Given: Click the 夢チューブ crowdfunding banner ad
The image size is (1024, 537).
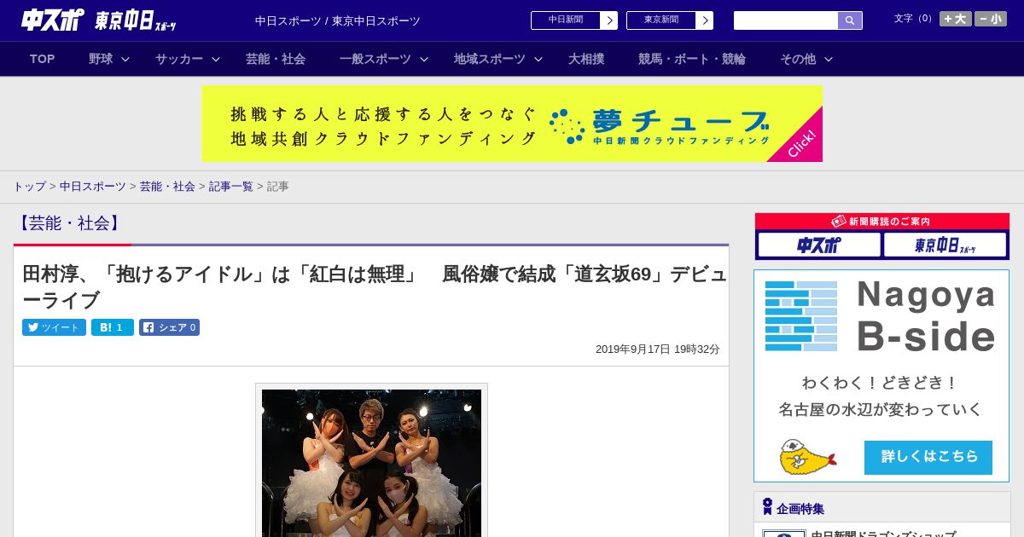Looking at the screenshot, I should [x=512, y=124].
